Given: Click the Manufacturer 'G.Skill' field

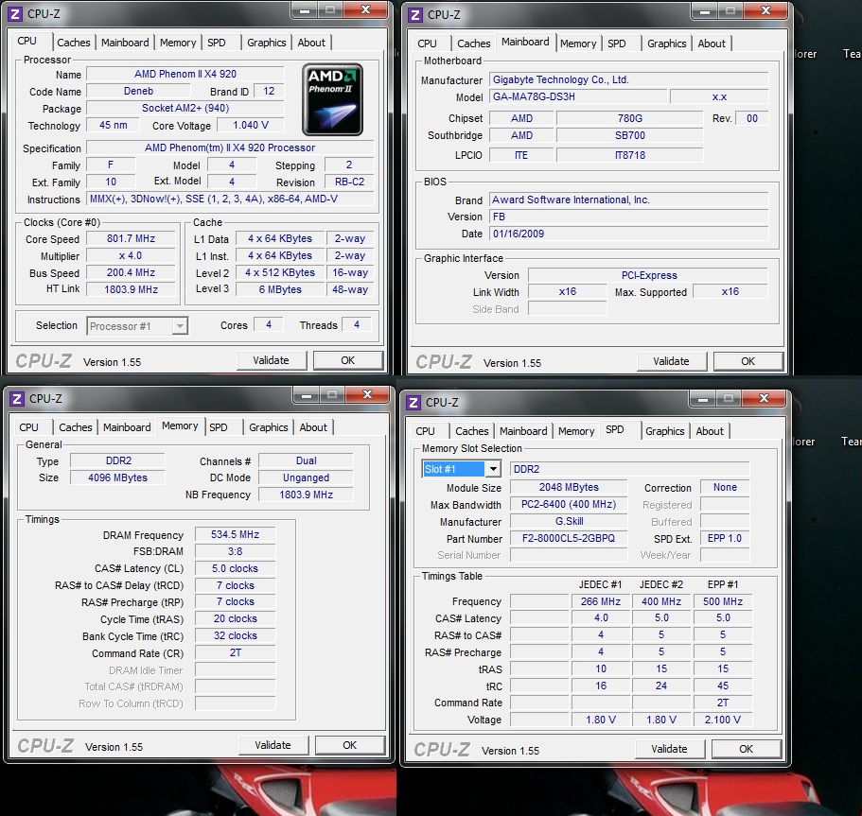Looking at the screenshot, I should [x=569, y=521].
